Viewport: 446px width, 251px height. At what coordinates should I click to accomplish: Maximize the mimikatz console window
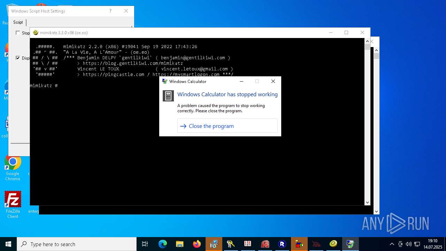tap(346, 32)
